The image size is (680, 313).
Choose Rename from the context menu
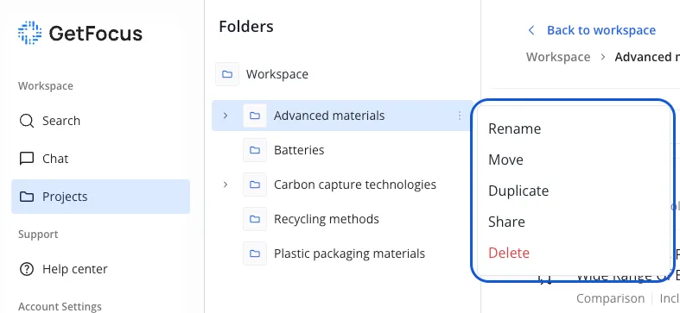pyautogui.click(x=514, y=128)
